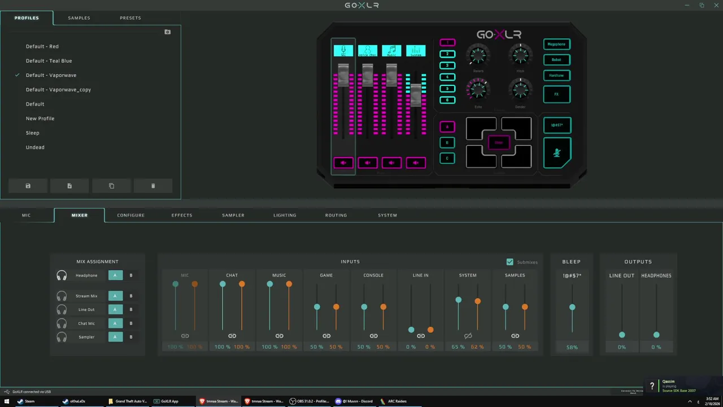This screenshot has width=723, height=407.
Task: Open the LIGHTING tab
Action: click(285, 215)
